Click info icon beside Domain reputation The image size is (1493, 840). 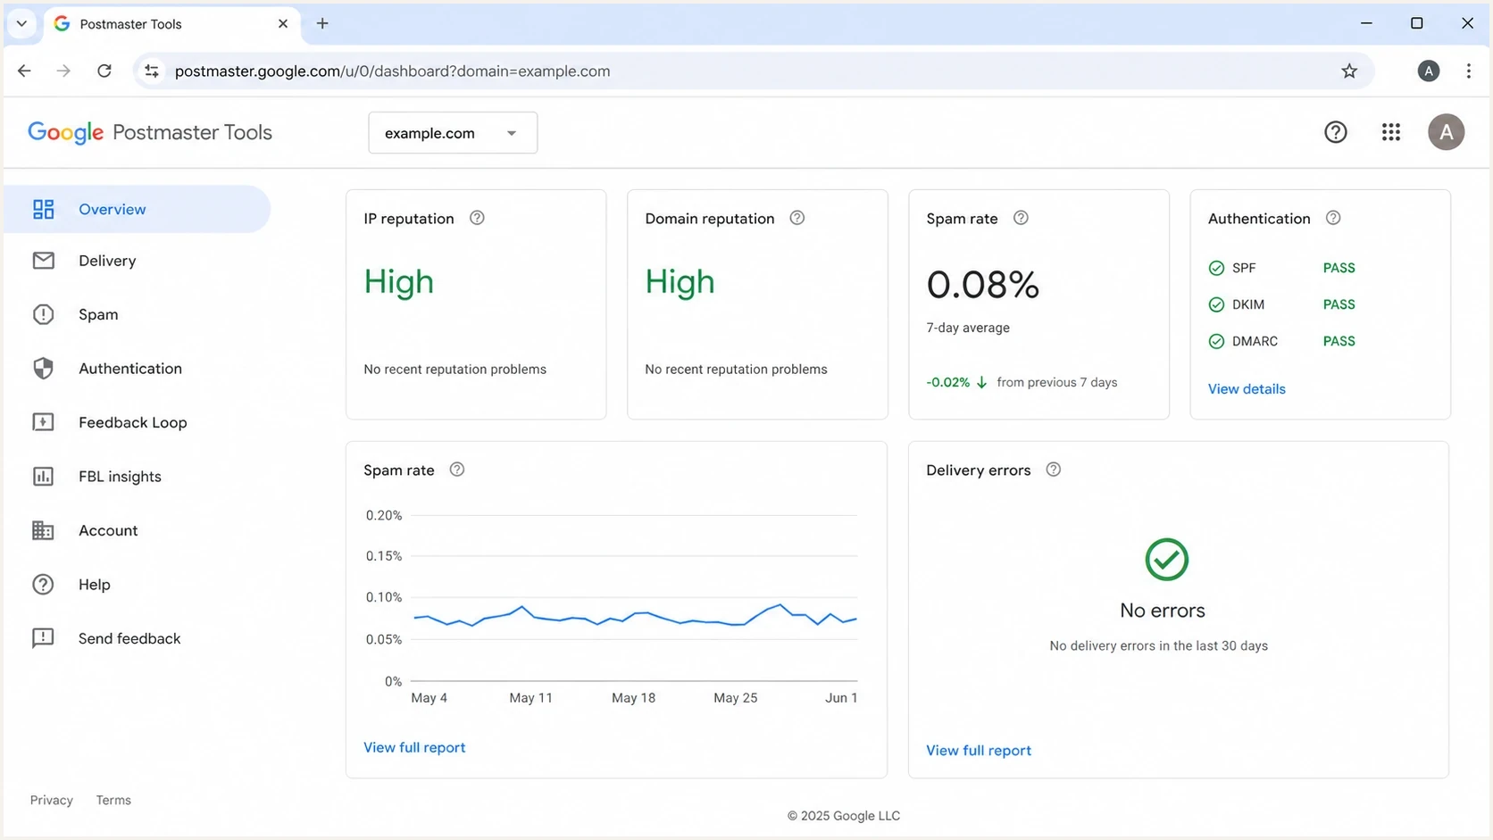(797, 218)
